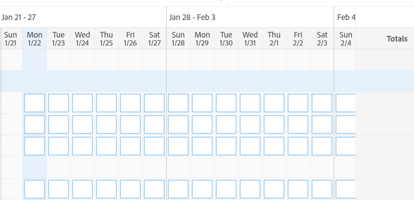Click the Jan 28 - Feb 3 week label
The width and height of the screenshot is (414, 200).
click(192, 17)
